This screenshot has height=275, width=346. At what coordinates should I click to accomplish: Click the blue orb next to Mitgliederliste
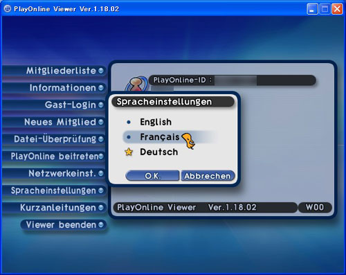pos(101,71)
